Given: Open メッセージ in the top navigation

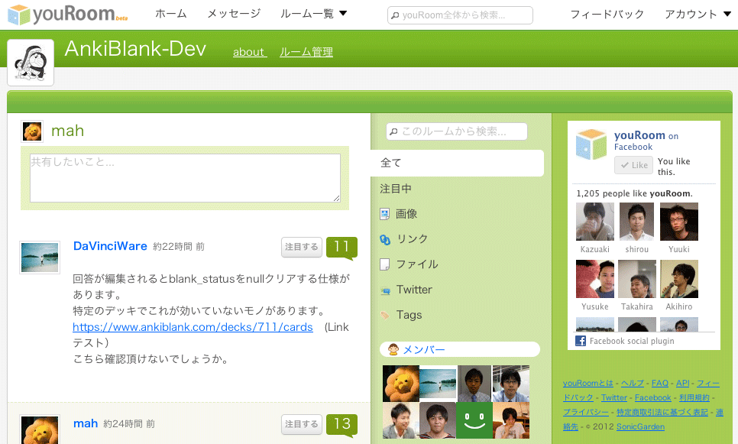Looking at the screenshot, I should click(234, 14).
